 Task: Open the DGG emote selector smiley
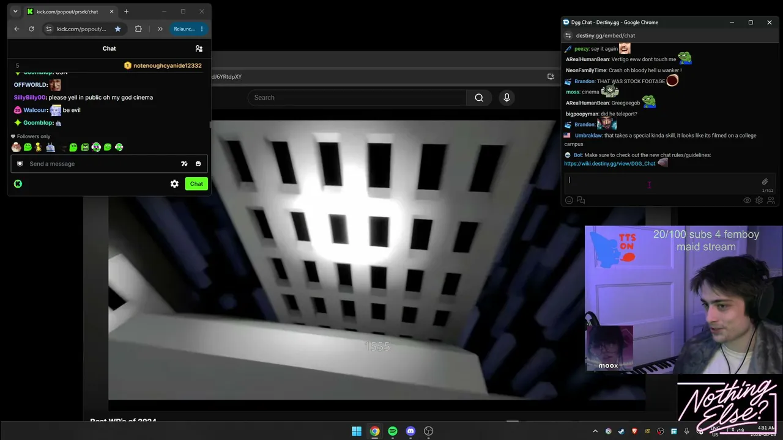click(x=569, y=200)
